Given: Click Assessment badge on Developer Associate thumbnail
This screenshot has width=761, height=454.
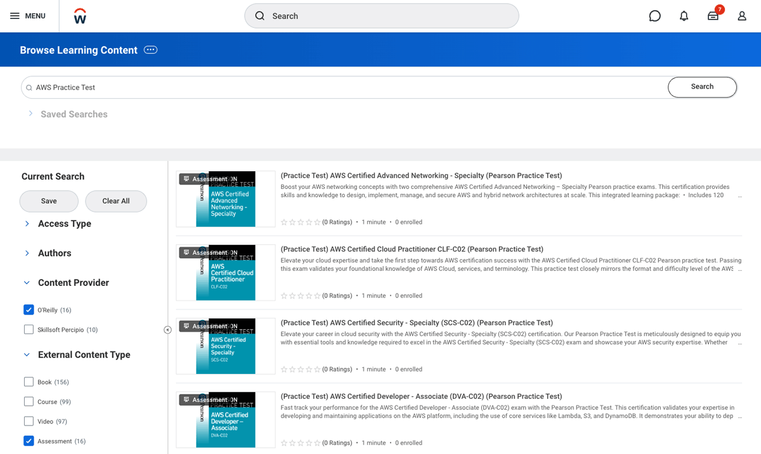Looking at the screenshot, I should click(205, 399).
